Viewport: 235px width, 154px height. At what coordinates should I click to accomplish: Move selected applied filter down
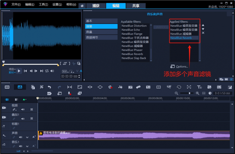point(203,29)
